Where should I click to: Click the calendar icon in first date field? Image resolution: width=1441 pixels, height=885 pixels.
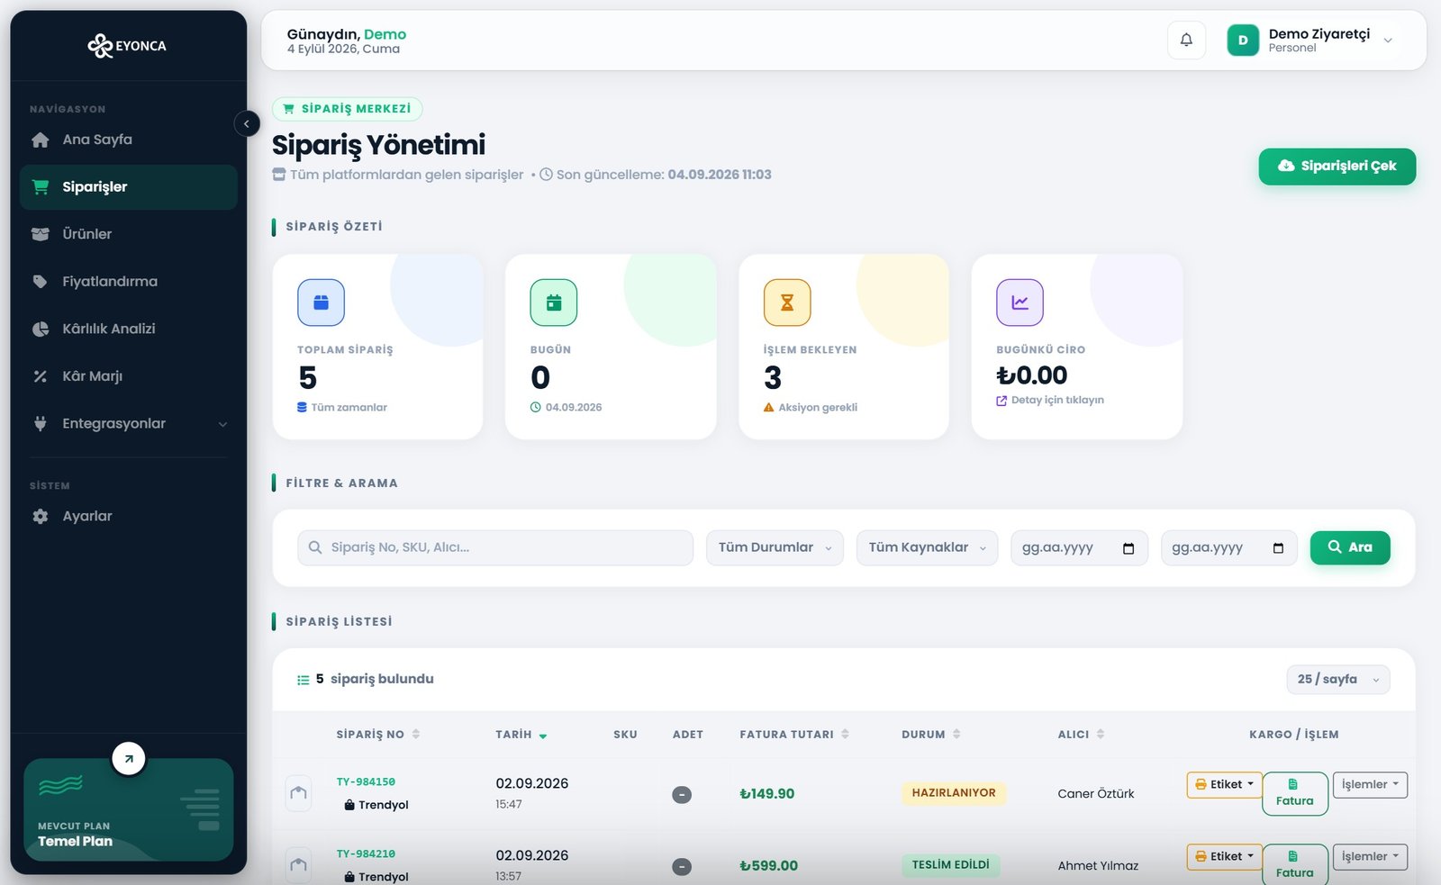pos(1128,548)
